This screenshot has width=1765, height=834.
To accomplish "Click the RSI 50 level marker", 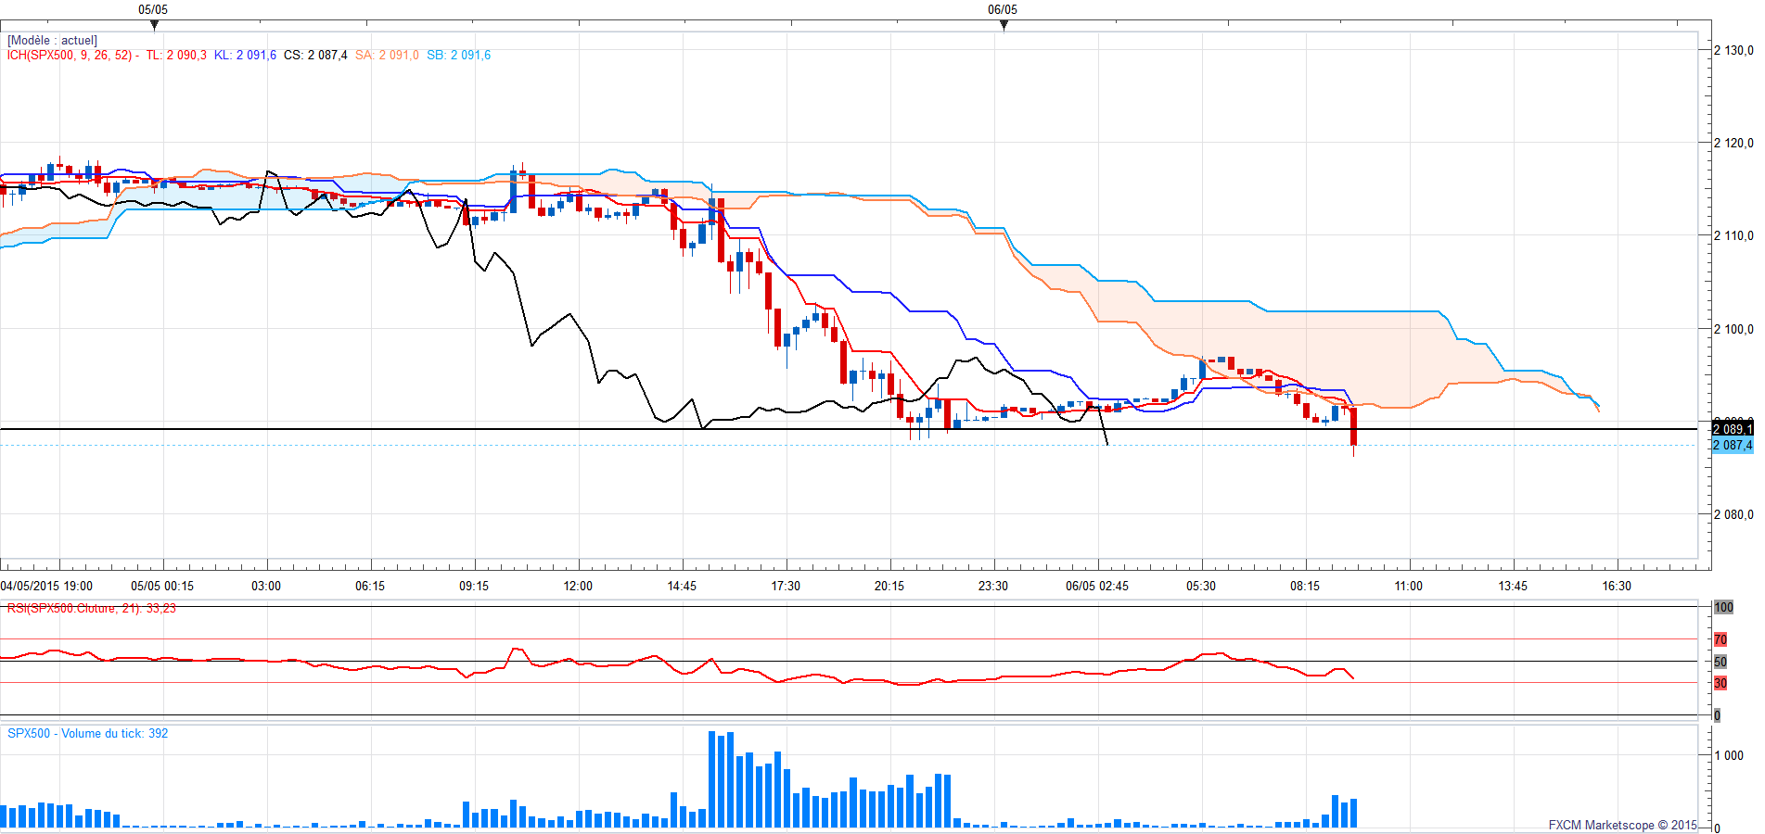I will [1720, 662].
